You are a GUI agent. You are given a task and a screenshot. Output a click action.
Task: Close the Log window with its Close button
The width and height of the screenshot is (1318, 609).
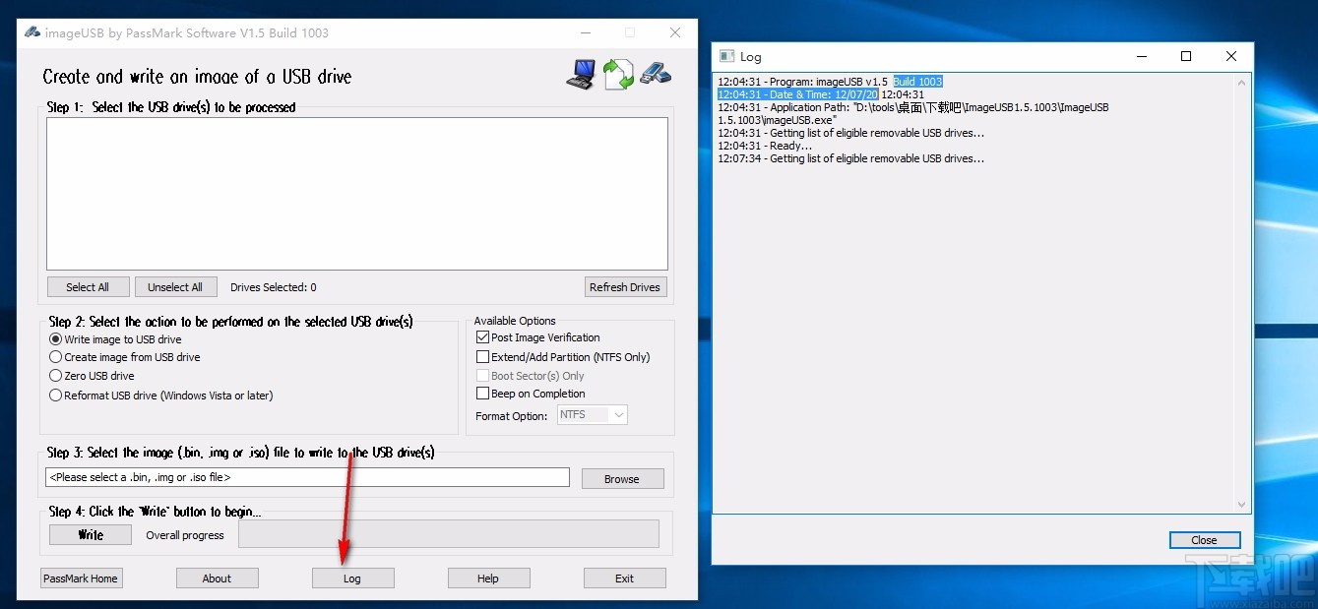click(x=1204, y=539)
